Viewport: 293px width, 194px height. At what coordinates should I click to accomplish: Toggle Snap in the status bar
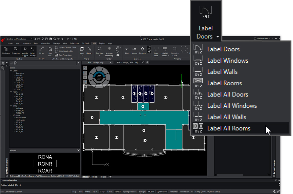[74, 191]
